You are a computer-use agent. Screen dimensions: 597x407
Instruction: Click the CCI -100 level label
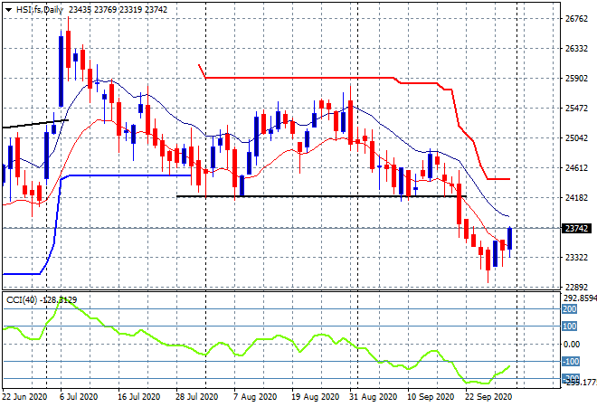pos(571,361)
